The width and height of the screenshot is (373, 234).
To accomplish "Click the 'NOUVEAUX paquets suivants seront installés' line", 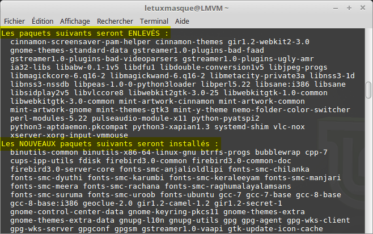I will coord(111,144).
